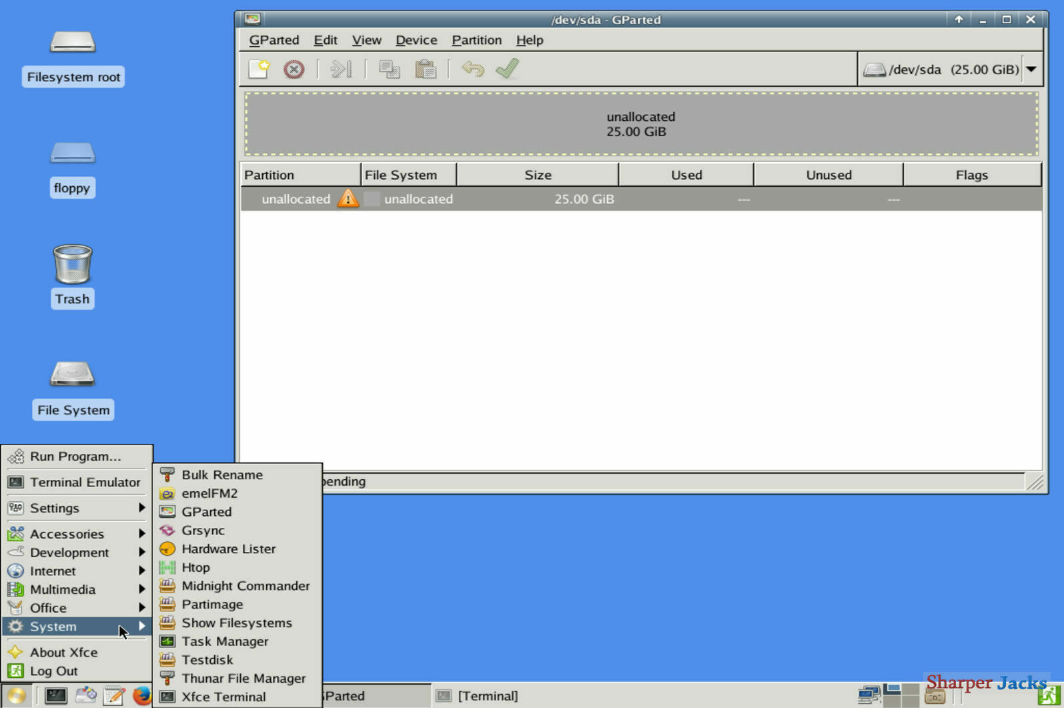Screen dimensions: 1064x708
Task: Launch Xfce Terminal from the submenu
Action: [x=237, y=697]
